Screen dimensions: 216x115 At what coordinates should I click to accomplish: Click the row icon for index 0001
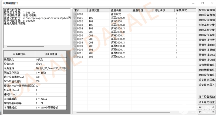pyautogui.click(x=75, y=18)
